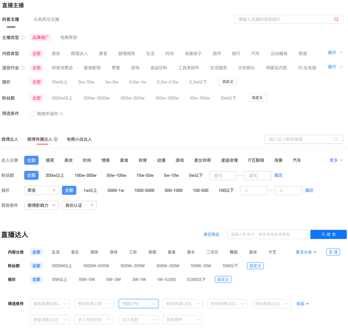Switch to 微博达人 tab
Image resolution: width=348 pixels, height=328 pixels.
[10, 139]
